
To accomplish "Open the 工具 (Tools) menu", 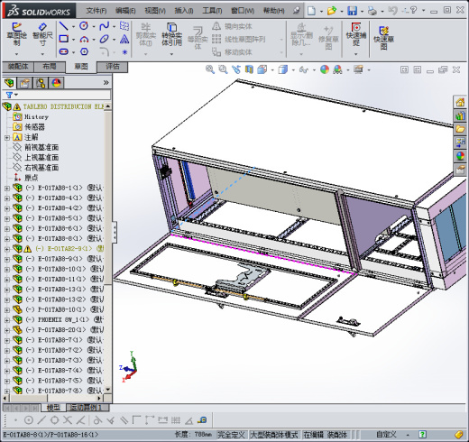I will (212, 11).
